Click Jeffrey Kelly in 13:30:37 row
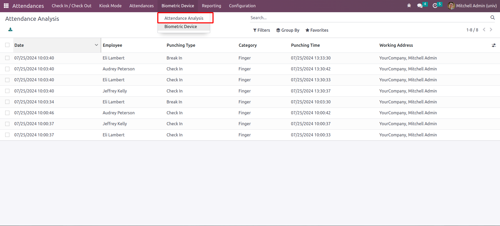500x226 pixels. (115, 91)
